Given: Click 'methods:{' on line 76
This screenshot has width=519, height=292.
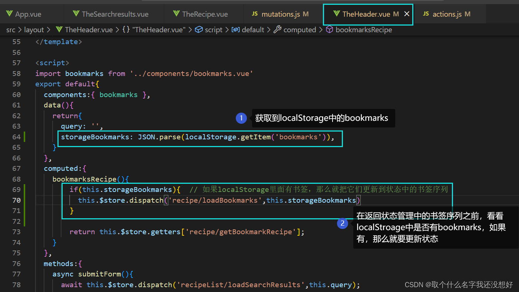Looking at the screenshot, I should click(63, 263).
